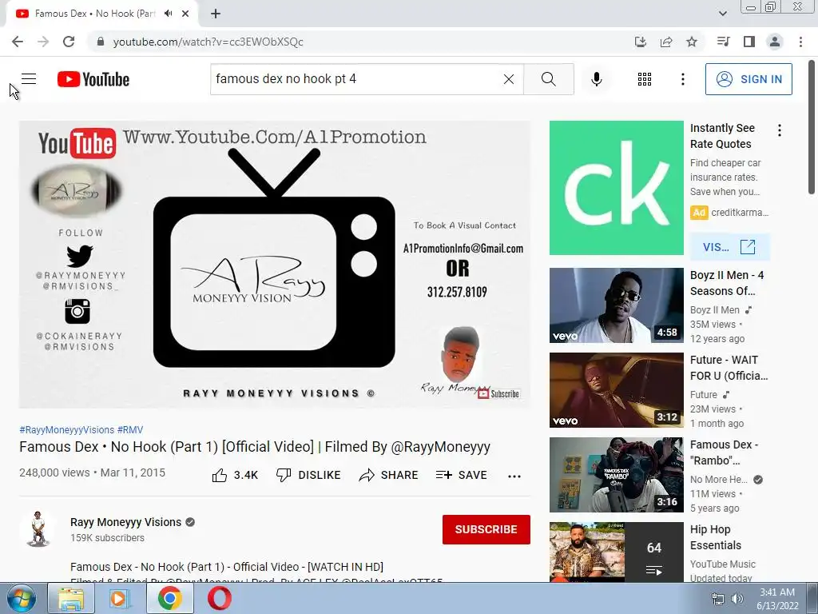Open the YouTube hamburger guide menu
The width and height of the screenshot is (818, 614).
point(29,79)
